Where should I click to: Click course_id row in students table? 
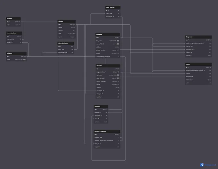108,91
